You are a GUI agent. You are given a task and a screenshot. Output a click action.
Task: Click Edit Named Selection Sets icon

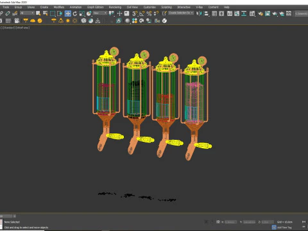164,13
